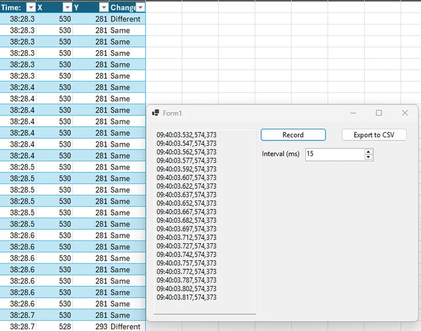Image resolution: width=421 pixels, height=331 pixels.
Task: Close the Form1 window
Action: 405,113
